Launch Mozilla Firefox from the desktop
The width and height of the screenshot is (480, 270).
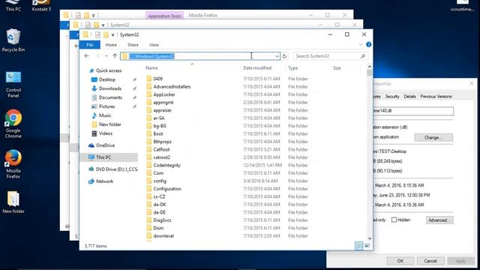(x=13, y=164)
